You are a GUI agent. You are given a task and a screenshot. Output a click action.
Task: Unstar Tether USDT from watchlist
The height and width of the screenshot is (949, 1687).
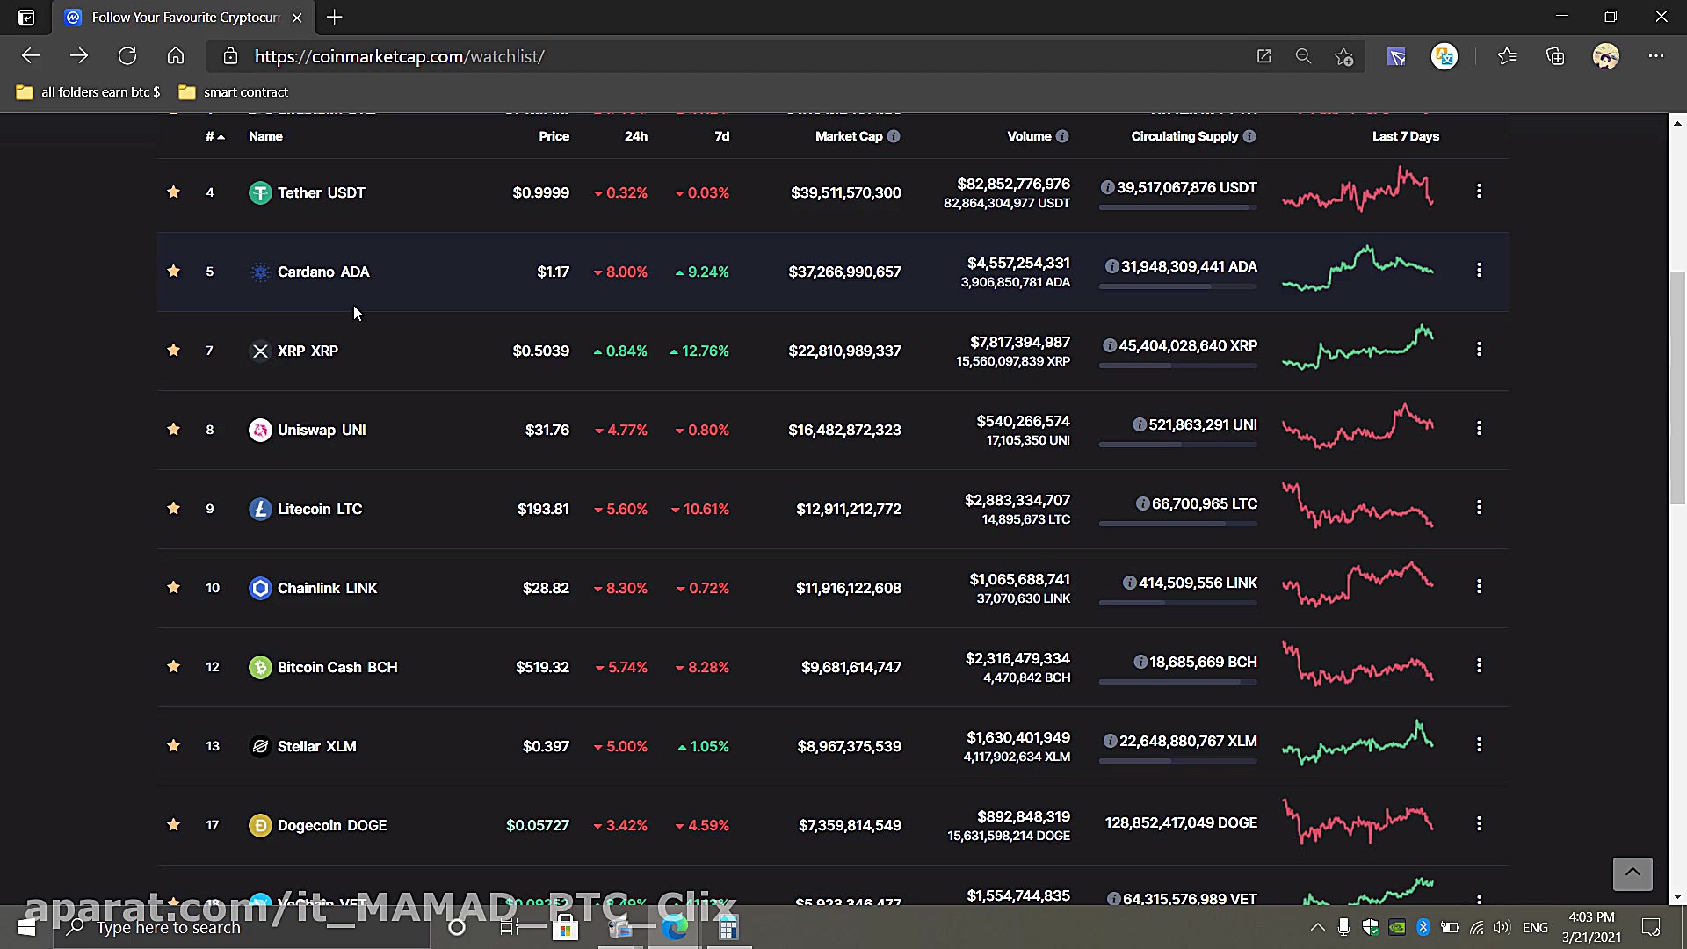click(173, 192)
